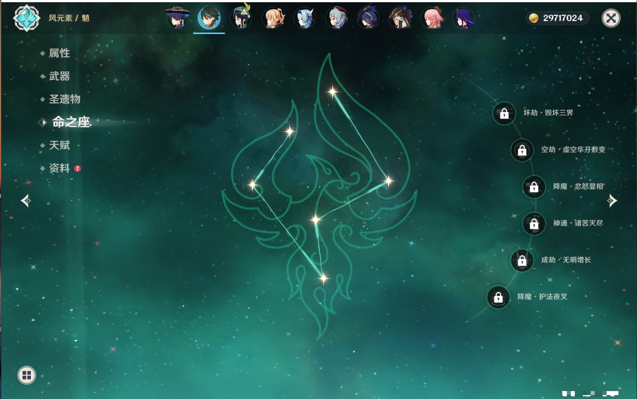The image size is (637, 399).
Task: Click the Mora coin balance 29717024
Action: point(557,18)
